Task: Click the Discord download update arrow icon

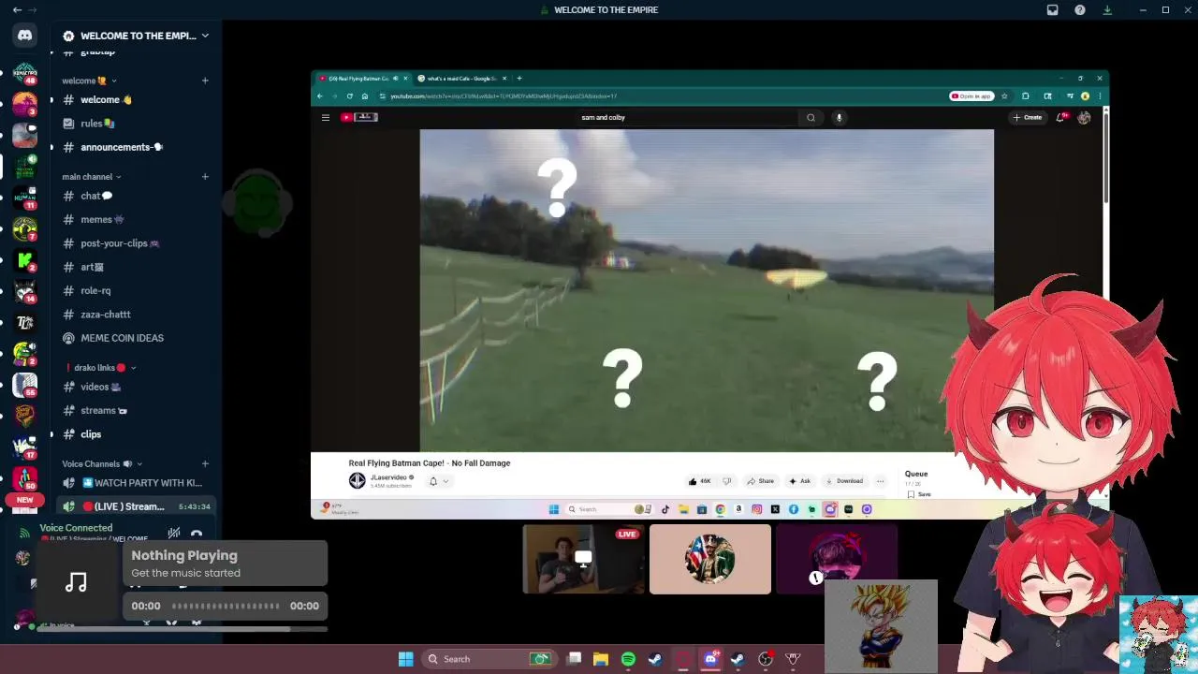Action: (x=1107, y=9)
